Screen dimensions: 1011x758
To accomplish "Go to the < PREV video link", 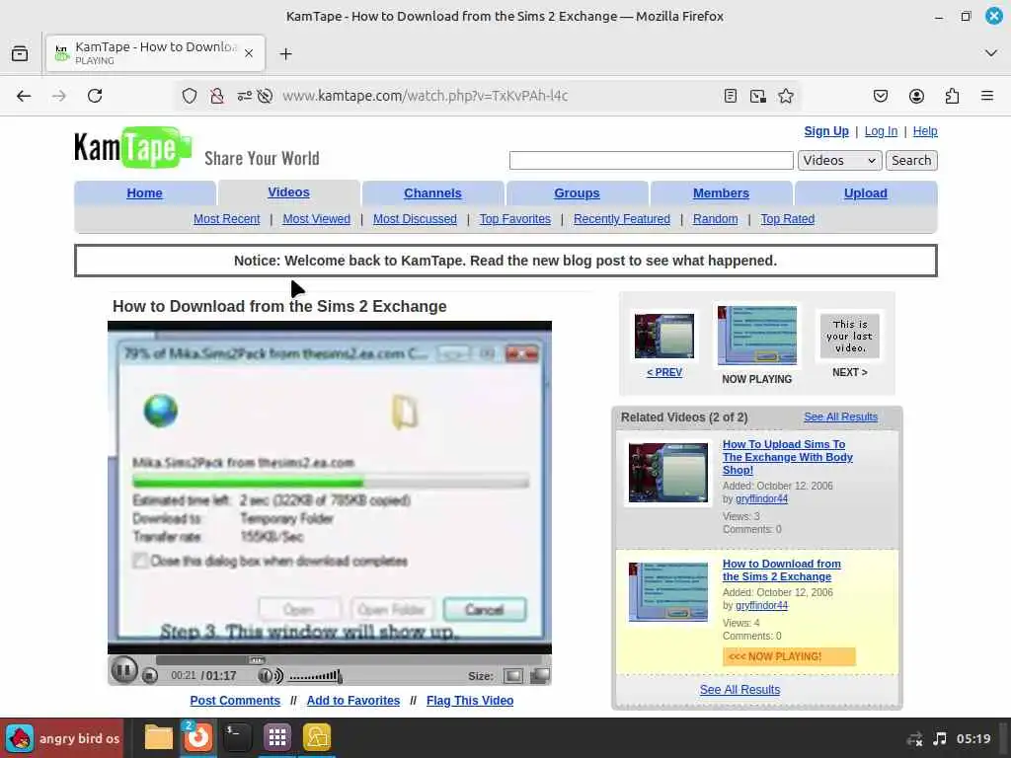I will click(664, 372).
